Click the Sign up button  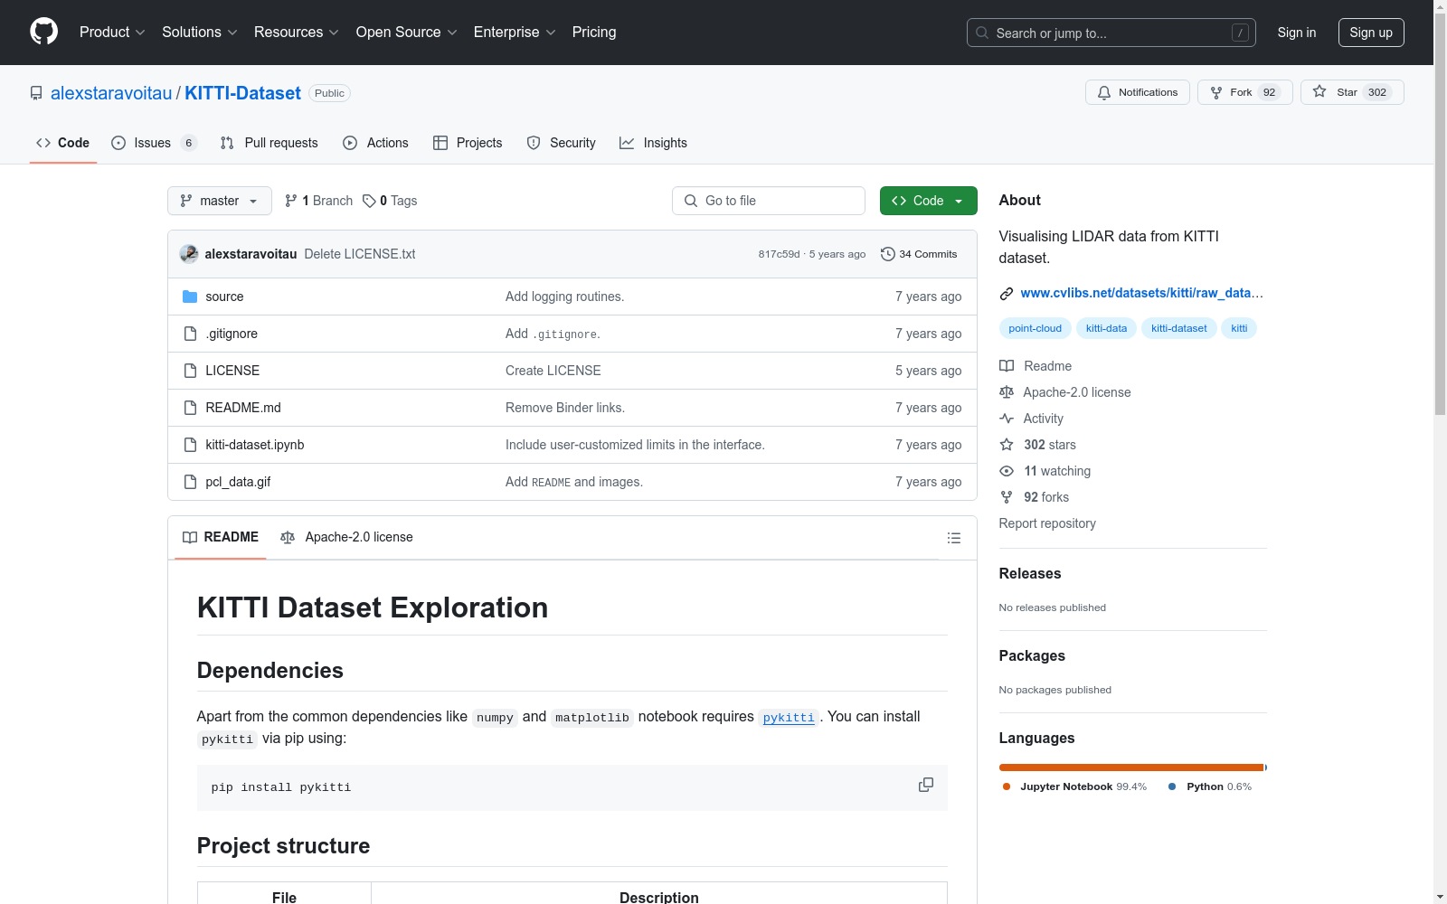tap(1371, 33)
